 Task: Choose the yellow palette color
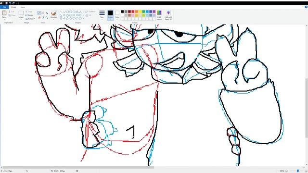(x=140, y=12)
